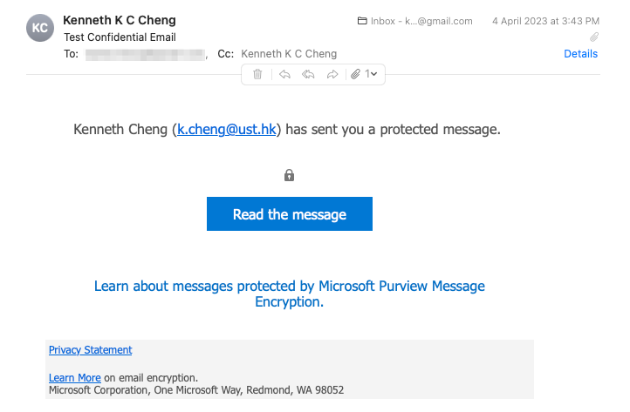Click the Test Confidential Email subject line
This screenshot has height=412, width=630.
coord(120,37)
